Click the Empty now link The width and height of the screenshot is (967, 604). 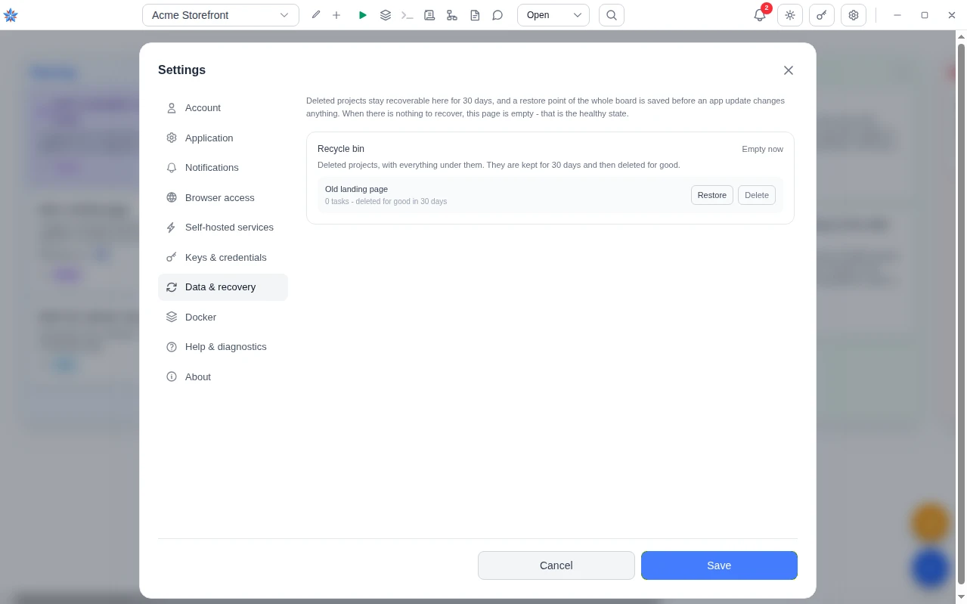(762, 149)
